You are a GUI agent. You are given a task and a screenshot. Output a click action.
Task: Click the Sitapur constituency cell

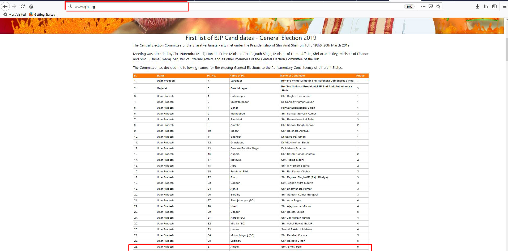point(255,212)
